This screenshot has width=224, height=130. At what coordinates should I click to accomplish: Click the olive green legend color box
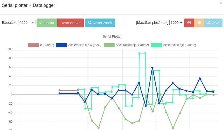(x=109, y=45)
